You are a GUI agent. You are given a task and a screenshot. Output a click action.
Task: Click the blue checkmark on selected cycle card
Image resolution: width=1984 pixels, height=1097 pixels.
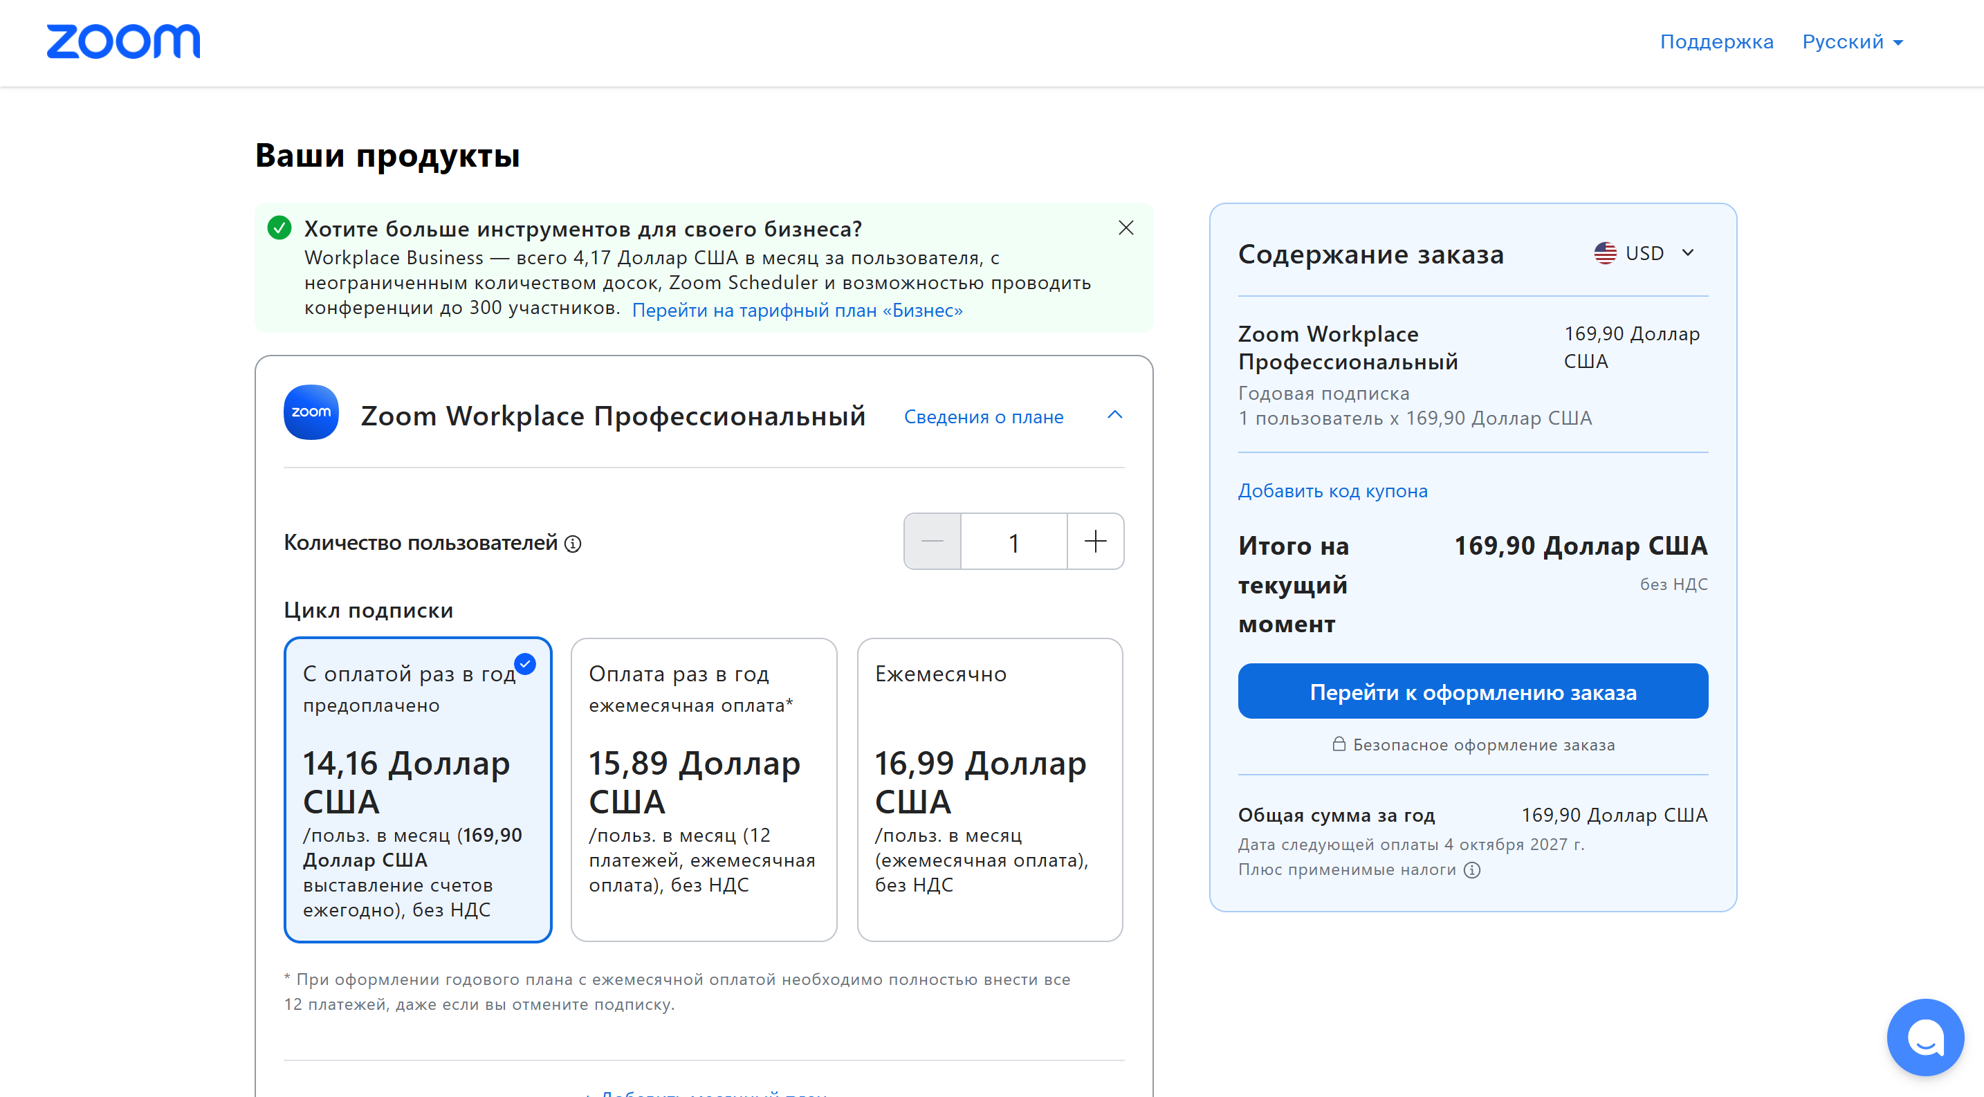coord(525,663)
